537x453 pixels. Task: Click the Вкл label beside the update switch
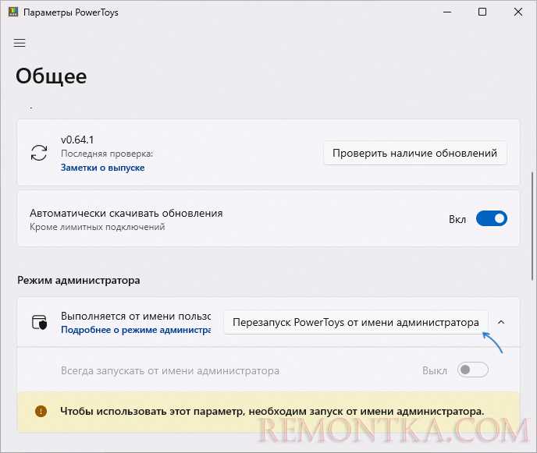[x=457, y=219]
